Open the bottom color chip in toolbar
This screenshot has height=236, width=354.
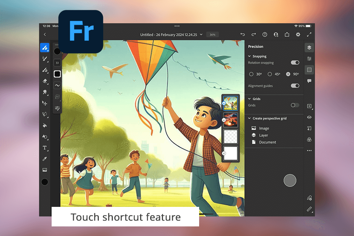[x=45, y=182]
